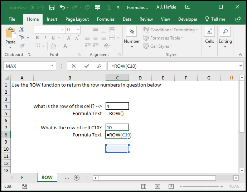Open the View tab
Screen dimensions: 247x192
coord(165,19)
